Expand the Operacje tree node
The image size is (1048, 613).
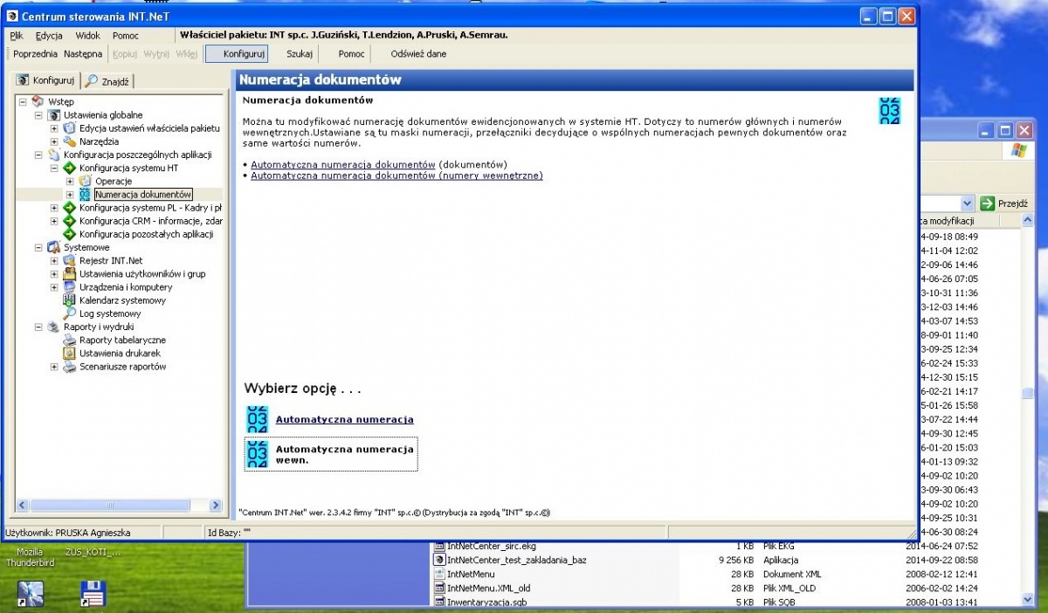coord(70,181)
